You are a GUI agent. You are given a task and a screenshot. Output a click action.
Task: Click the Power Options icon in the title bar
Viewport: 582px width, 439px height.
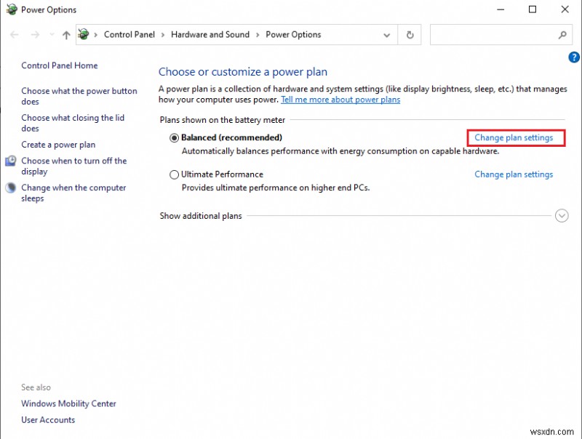(12, 9)
